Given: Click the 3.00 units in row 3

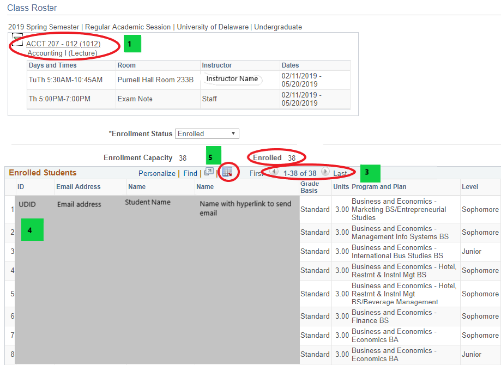Looking at the screenshot, I should click(342, 252).
